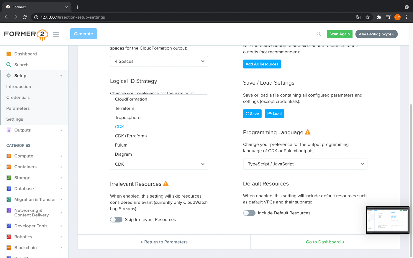This screenshot has width=413, height=258.
Task: Open the Chrome three-dot menu
Action: (407, 17)
